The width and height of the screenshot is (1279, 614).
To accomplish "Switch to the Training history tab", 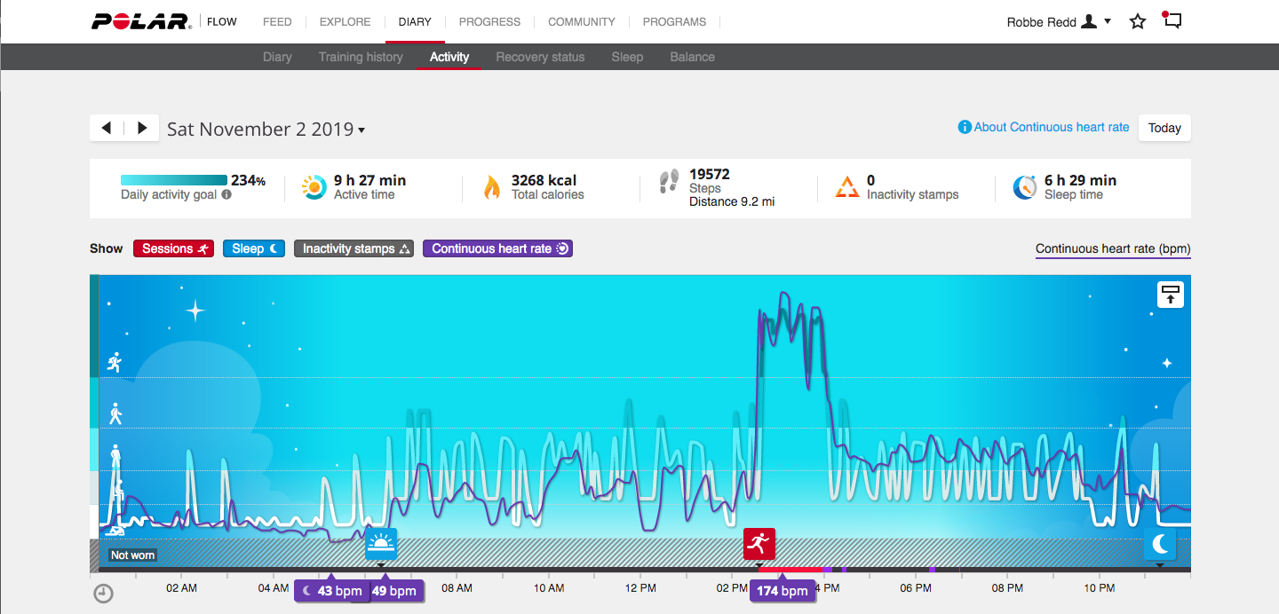I will pyautogui.click(x=361, y=57).
